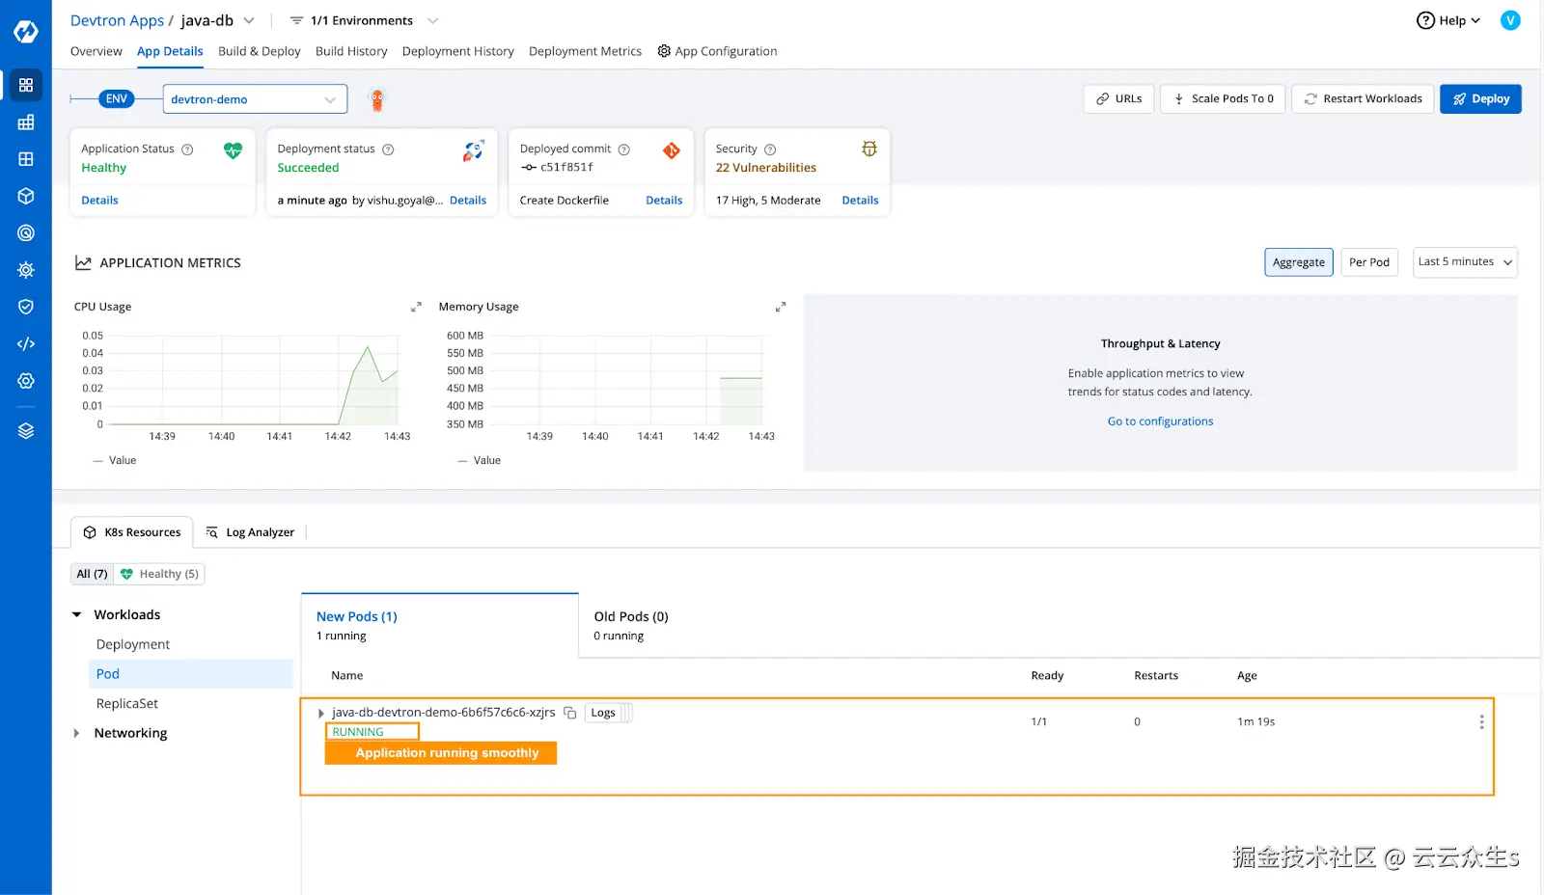Viewport: 1544px width, 895px height.
Task: Click the Deploy button
Action: coord(1479,98)
